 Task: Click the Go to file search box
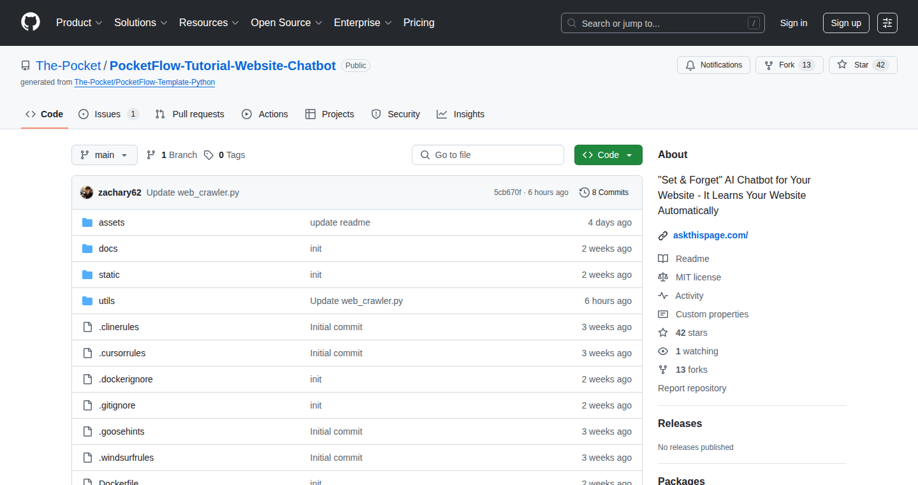pyautogui.click(x=488, y=155)
